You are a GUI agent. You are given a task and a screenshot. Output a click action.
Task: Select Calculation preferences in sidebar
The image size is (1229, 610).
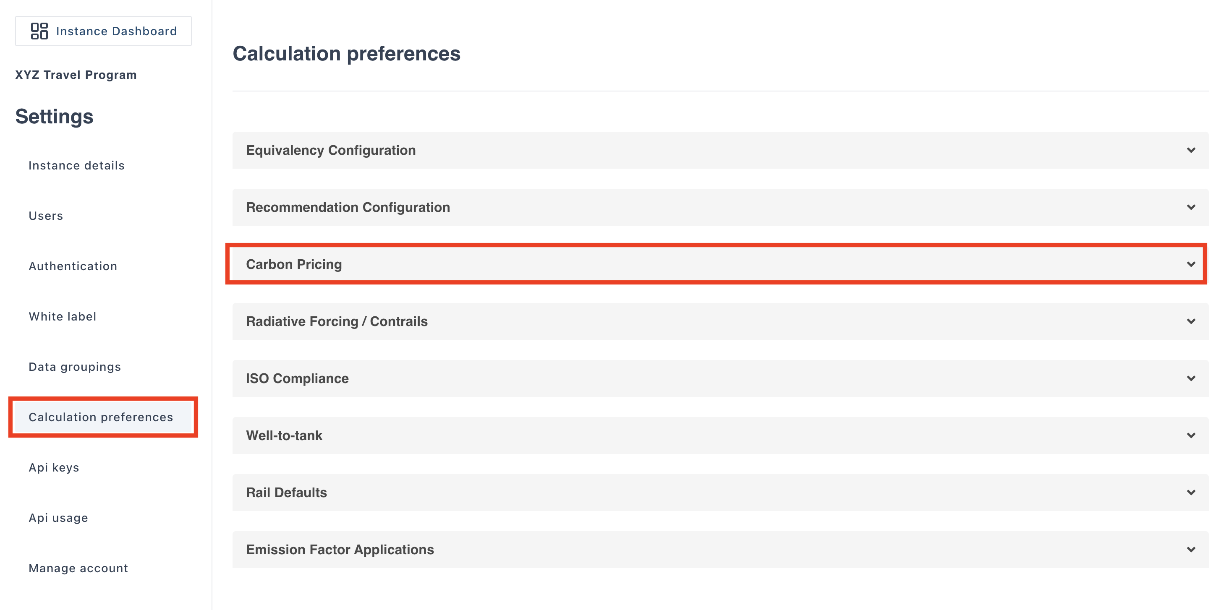point(101,417)
